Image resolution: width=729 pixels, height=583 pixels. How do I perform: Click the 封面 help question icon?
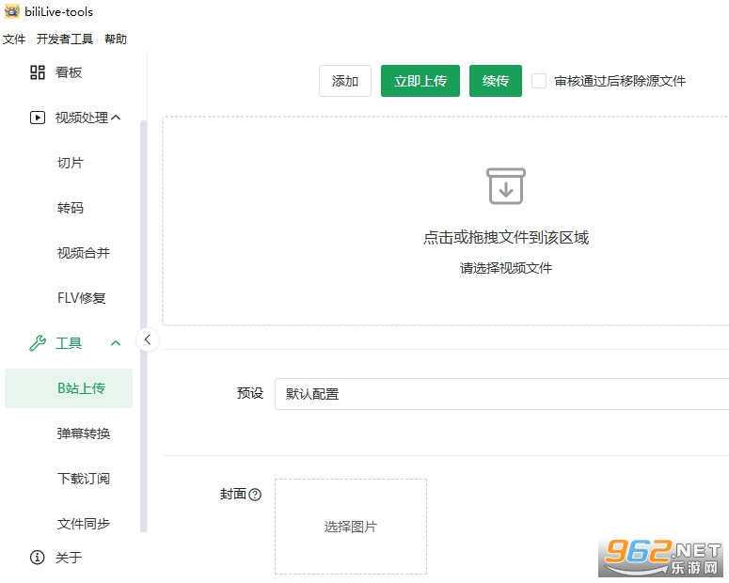coord(255,495)
